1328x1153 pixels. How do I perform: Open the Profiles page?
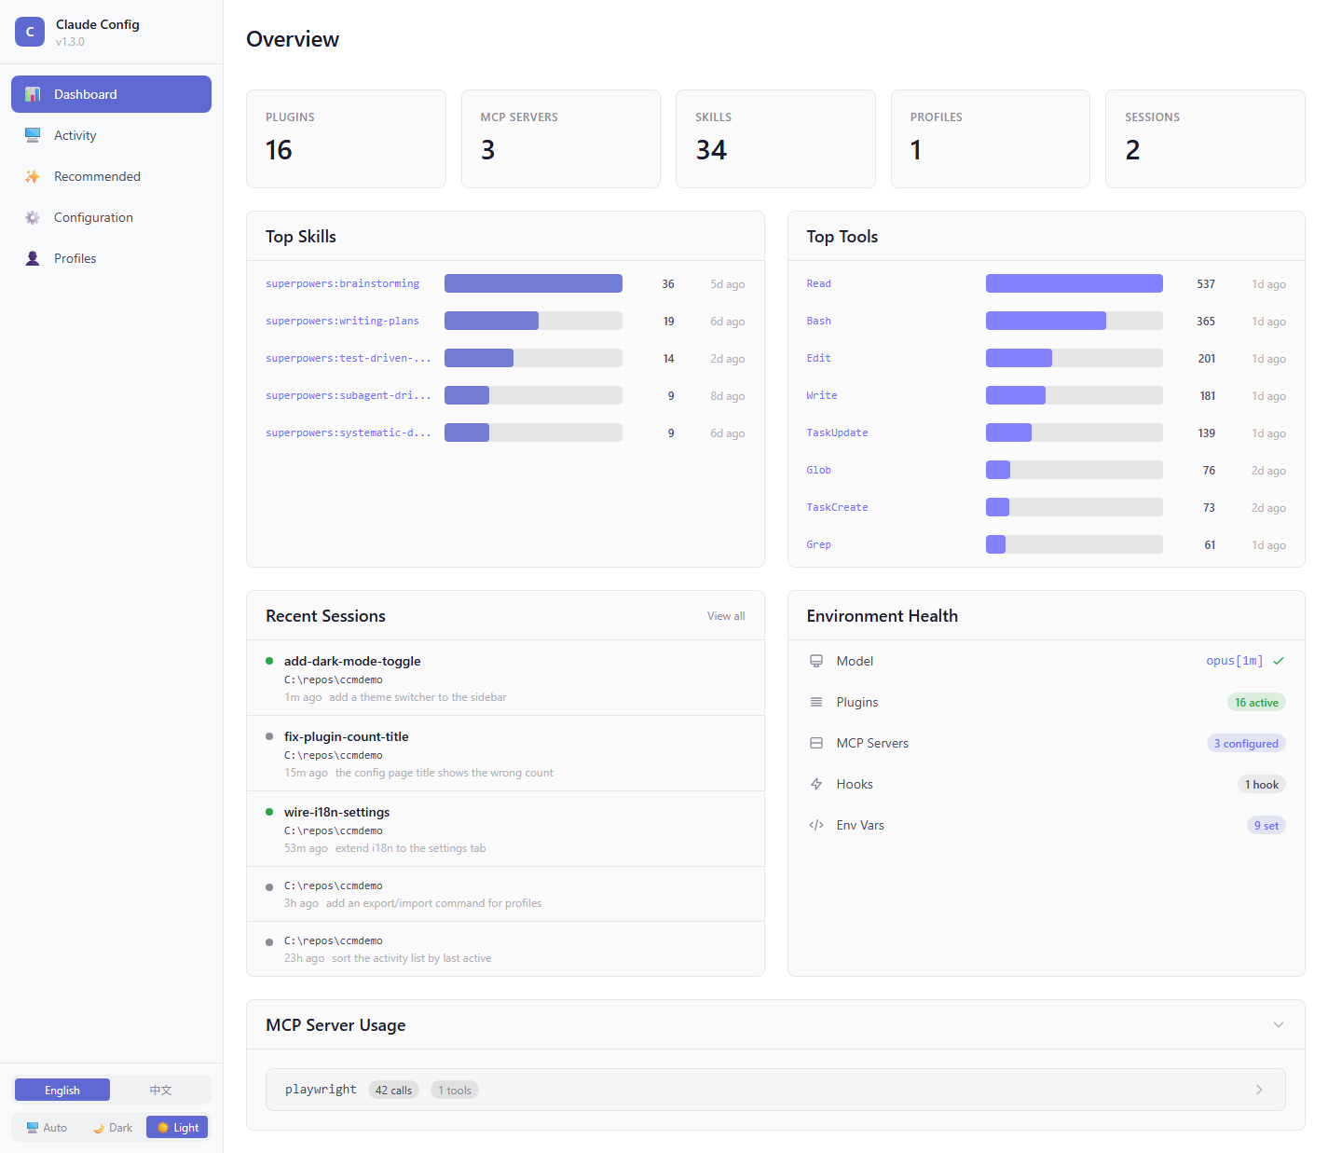111,258
